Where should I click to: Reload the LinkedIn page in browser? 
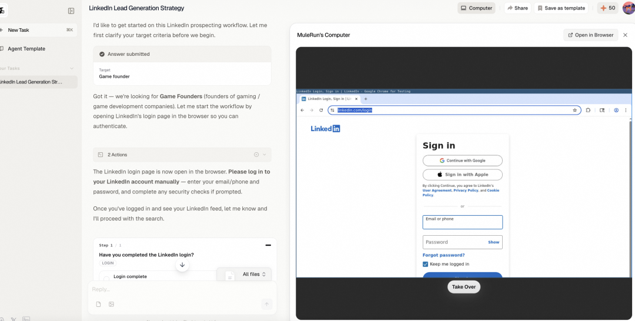[x=321, y=110]
